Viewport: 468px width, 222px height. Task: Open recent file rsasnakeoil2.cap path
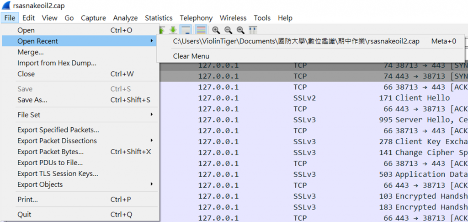point(310,41)
